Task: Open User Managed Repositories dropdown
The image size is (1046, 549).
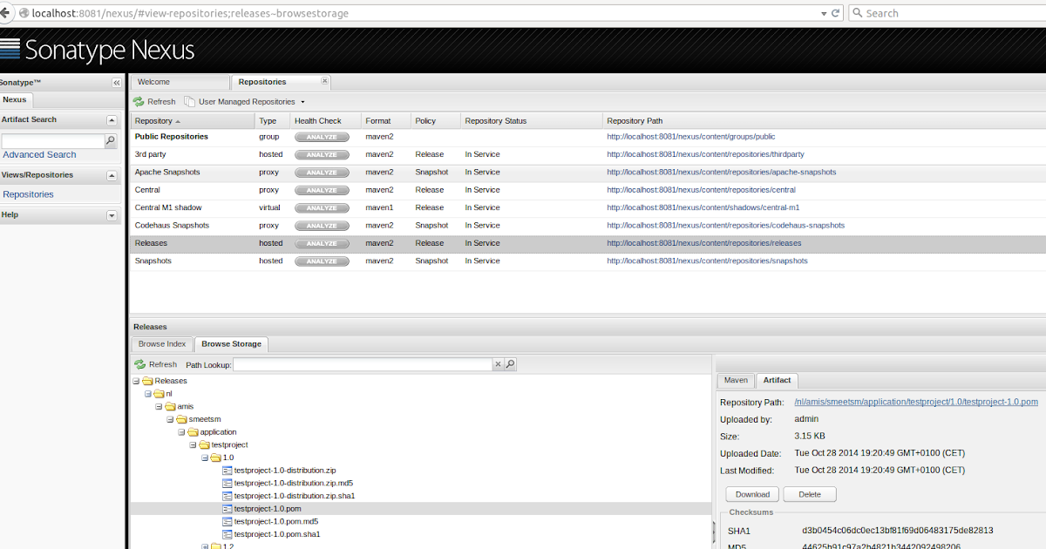Action: [x=245, y=102]
